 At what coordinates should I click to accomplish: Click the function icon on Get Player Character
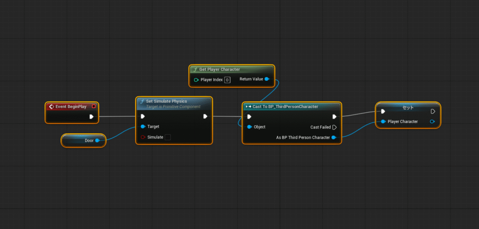[x=195, y=70]
